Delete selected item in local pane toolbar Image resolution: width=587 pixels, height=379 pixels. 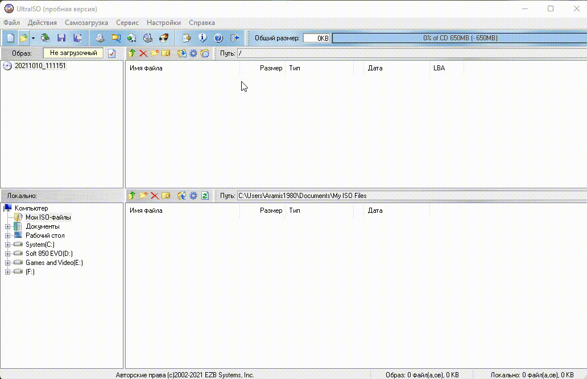pos(155,195)
